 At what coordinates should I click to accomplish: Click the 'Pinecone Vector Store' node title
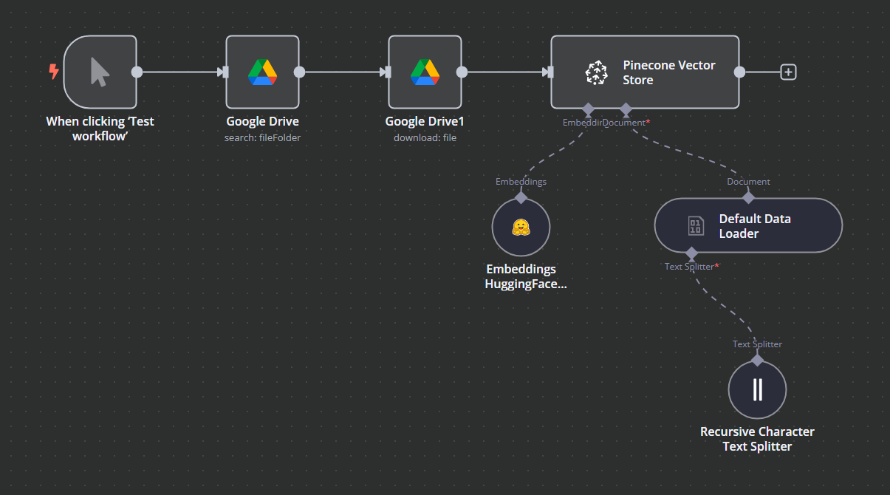669,72
